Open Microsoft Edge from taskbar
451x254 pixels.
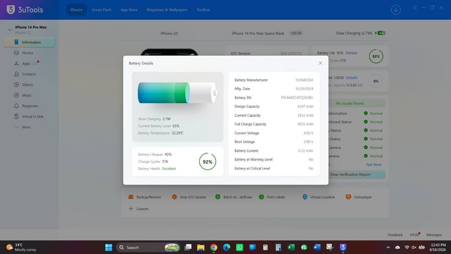[227, 247]
